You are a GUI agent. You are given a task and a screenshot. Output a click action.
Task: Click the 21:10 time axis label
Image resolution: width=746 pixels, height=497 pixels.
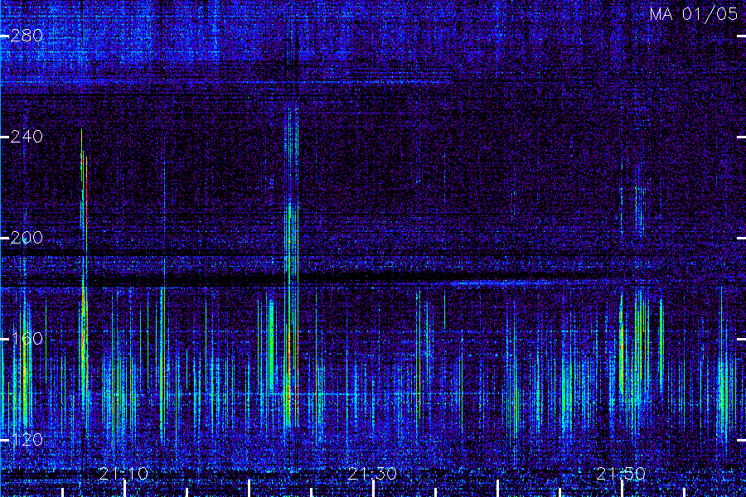[x=124, y=474]
